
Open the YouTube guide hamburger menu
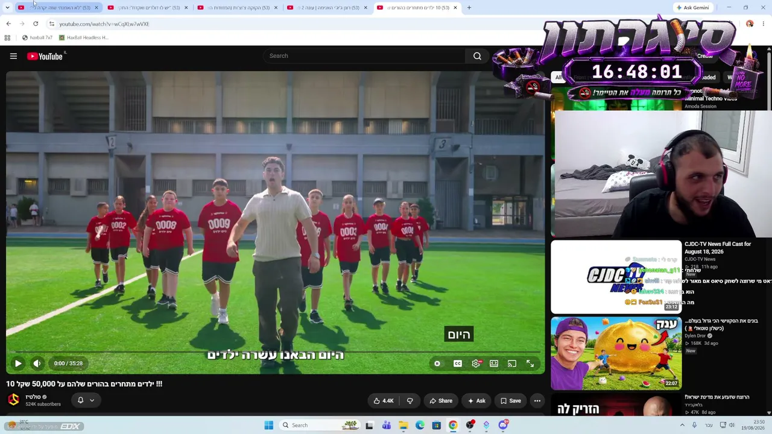[x=13, y=56]
